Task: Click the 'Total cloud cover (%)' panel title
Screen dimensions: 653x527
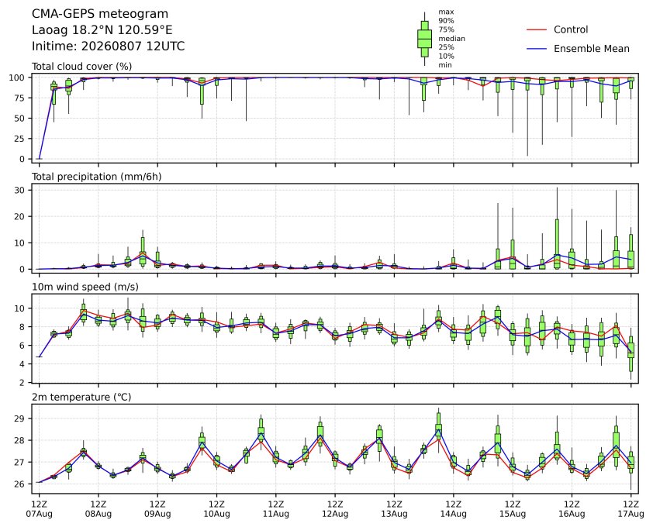Action: click(x=82, y=67)
